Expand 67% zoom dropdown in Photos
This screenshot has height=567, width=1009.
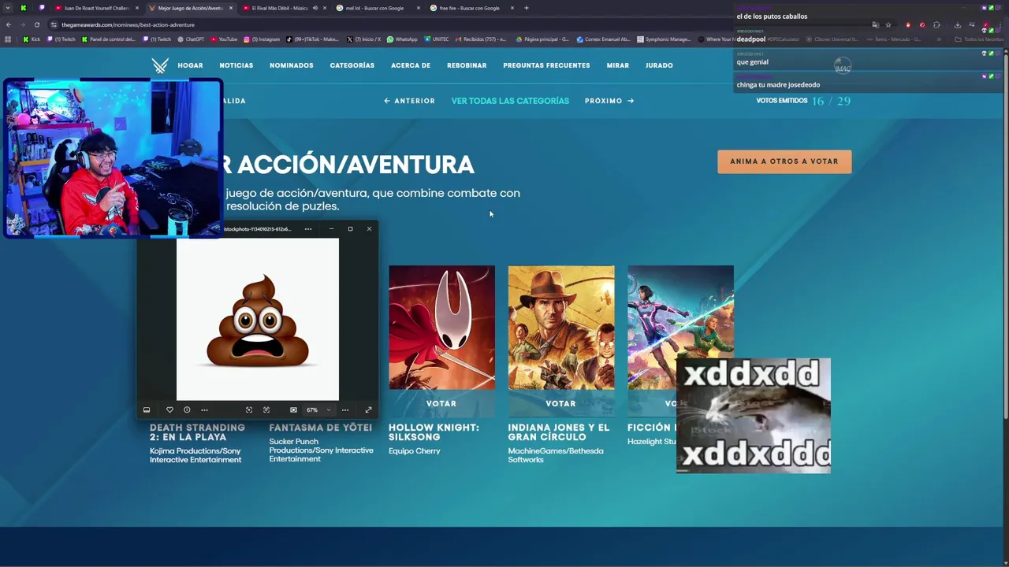(329, 409)
